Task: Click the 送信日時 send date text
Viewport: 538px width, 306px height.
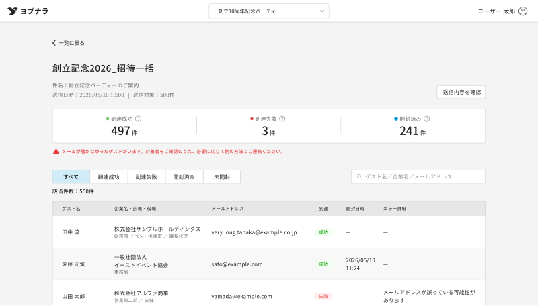Action: point(88,95)
